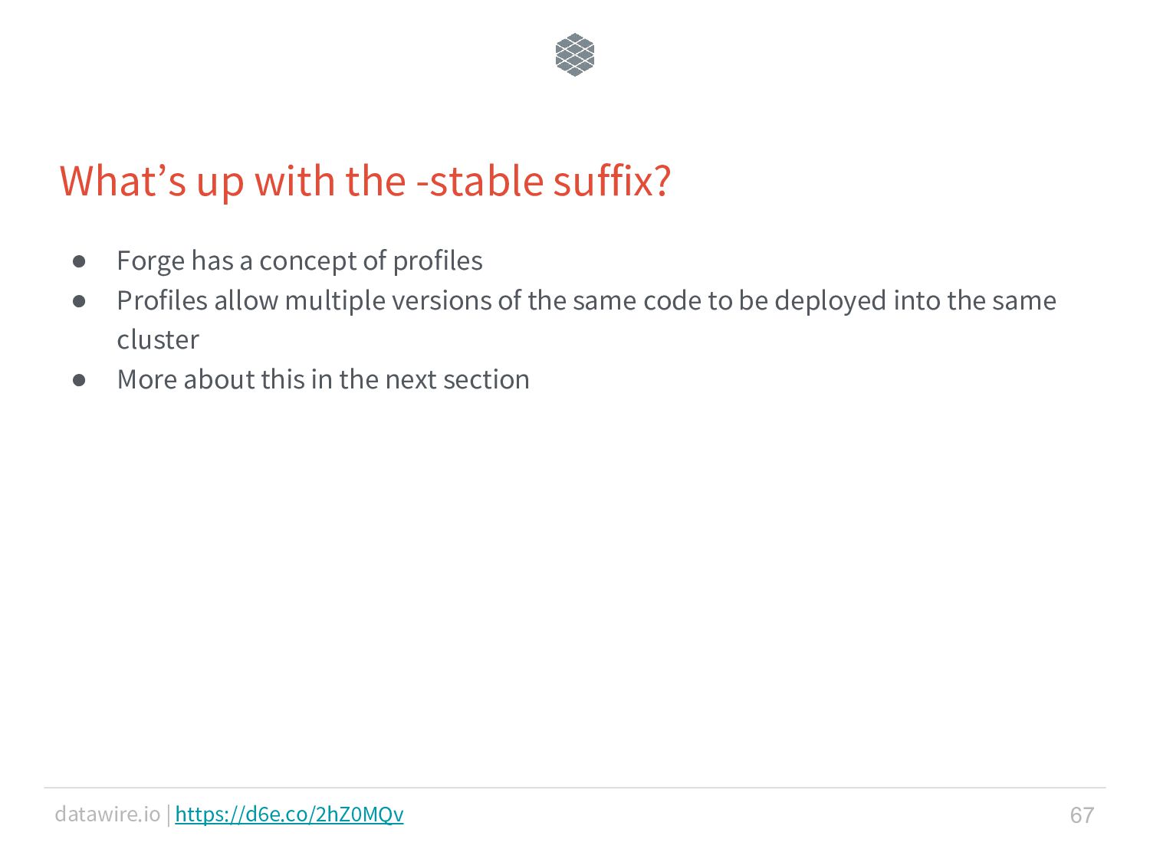This screenshot has height=862, width=1150.
Task: Click the bullet dot before Forge line
Action: (x=79, y=261)
